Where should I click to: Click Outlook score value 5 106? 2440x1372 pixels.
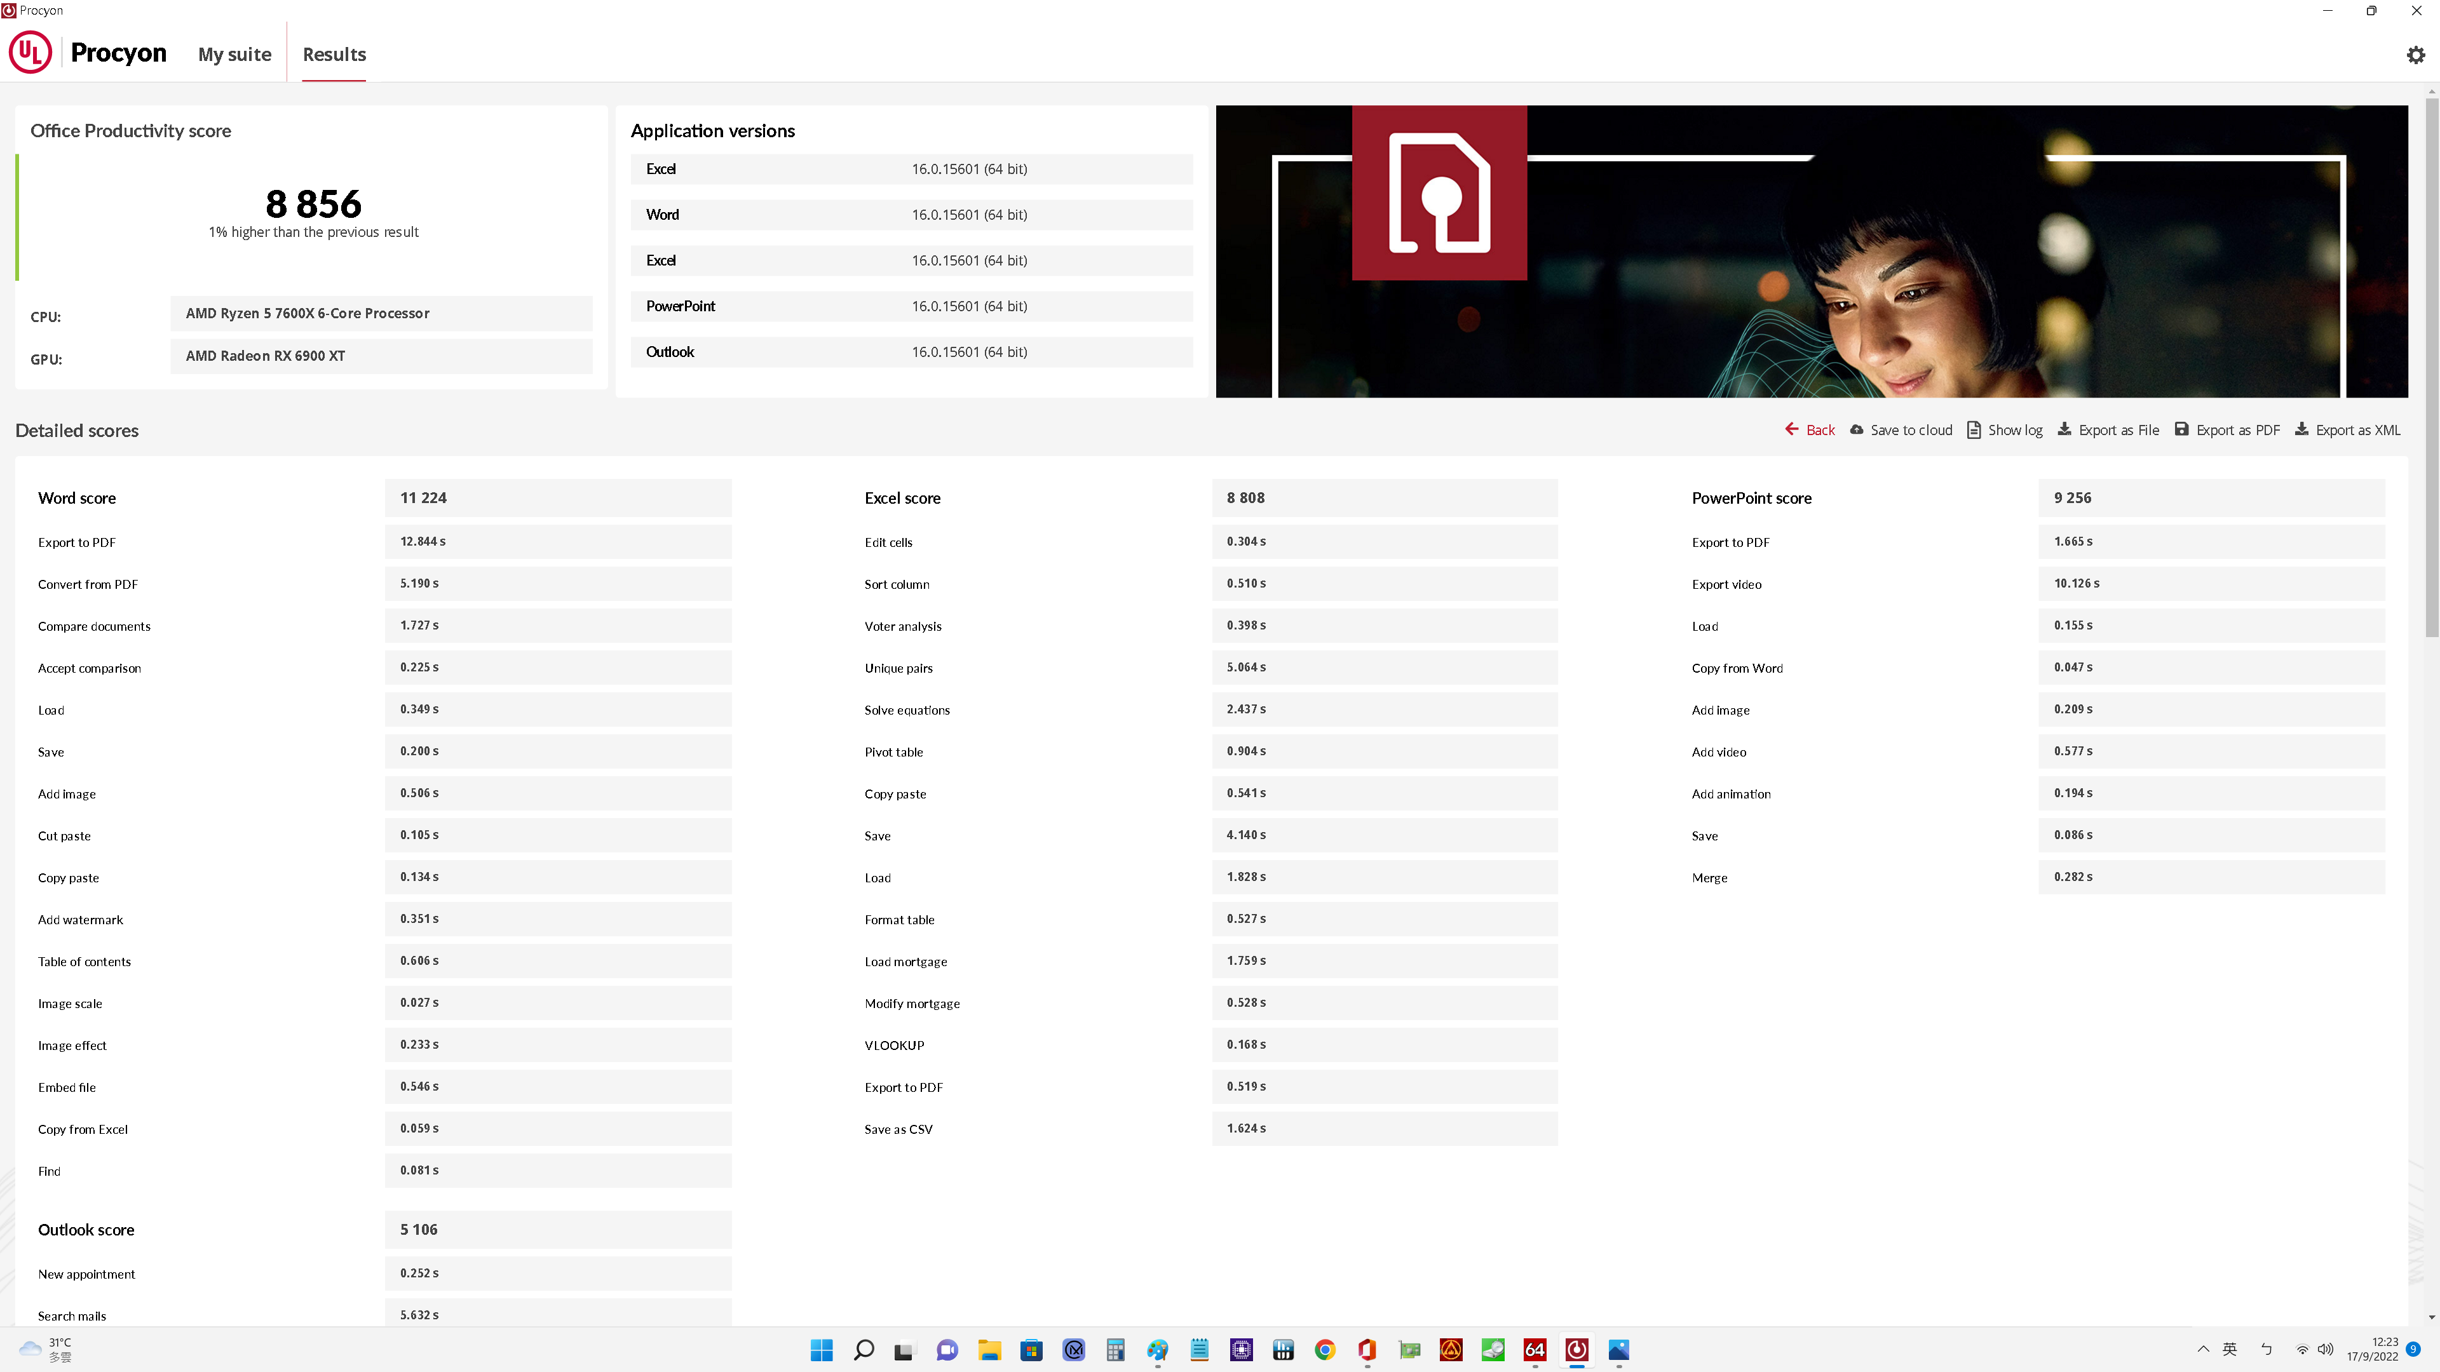point(558,1230)
